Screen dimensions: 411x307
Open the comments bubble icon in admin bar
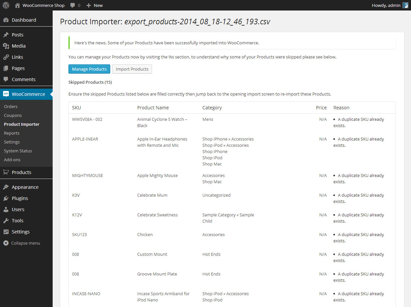[73, 5]
